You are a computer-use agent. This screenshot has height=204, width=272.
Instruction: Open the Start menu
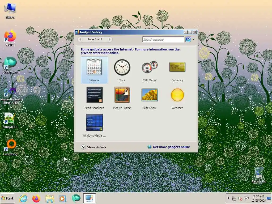7,198
